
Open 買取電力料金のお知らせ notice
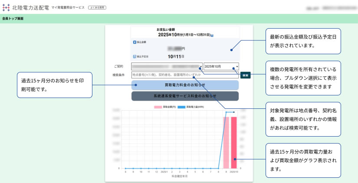tap(185, 85)
